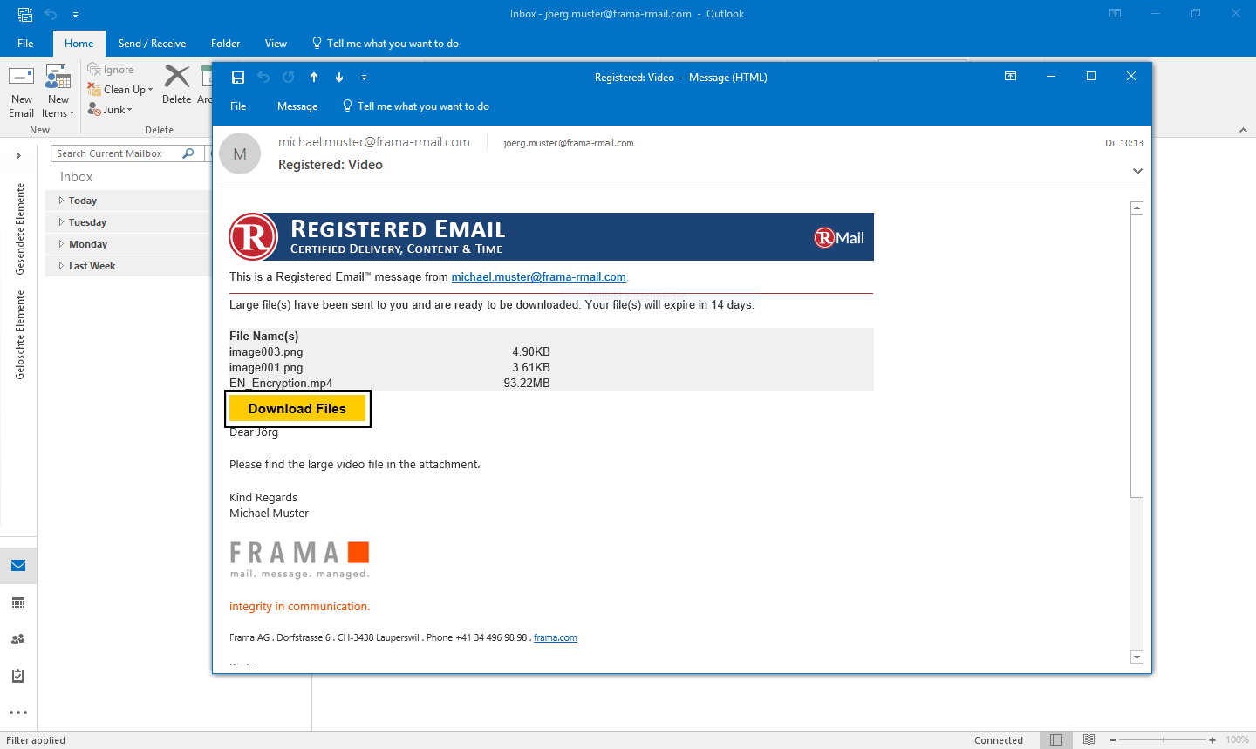
Task: Open the Folder ribbon tab
Action: pyautogui.click(x=225, y=44)
